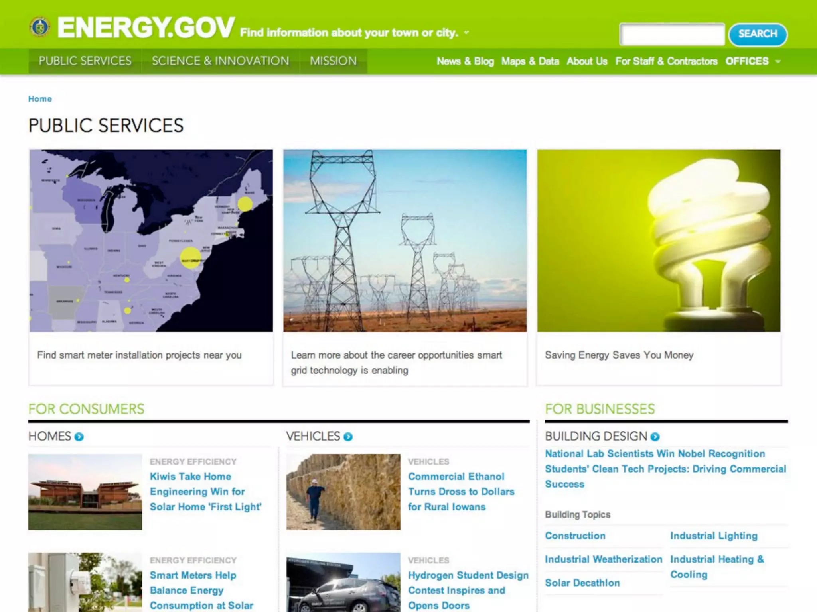Select the MISSION navigation tab
This screenshot has height=612, width=817.
tap(333, 61)
